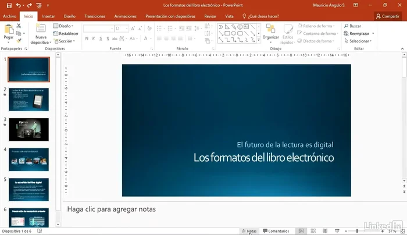Select slide 5 thumbnail
The image size is (407, 235).
pyautogui.click(x=28, y=189)
